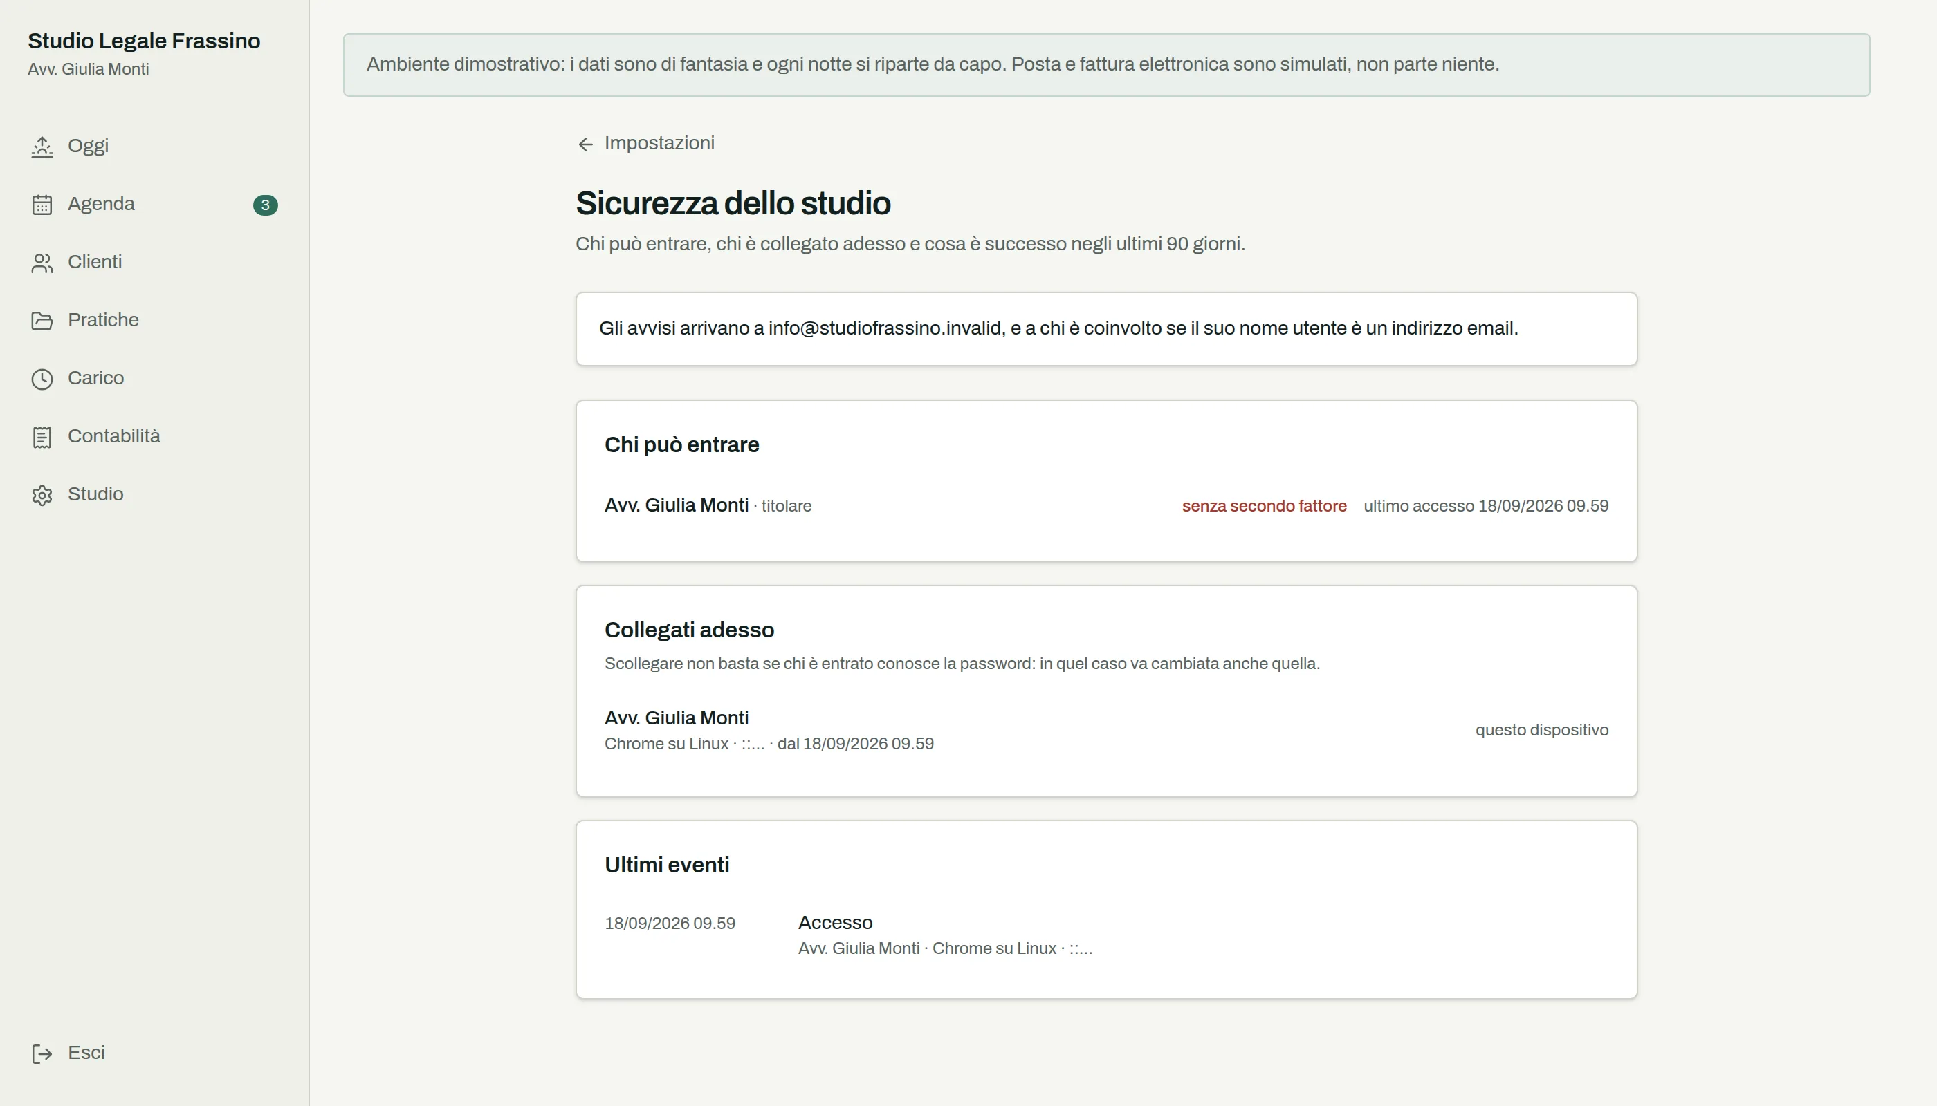
Task: Click the Carico clock icon
Action: click(x=42, y=379)
